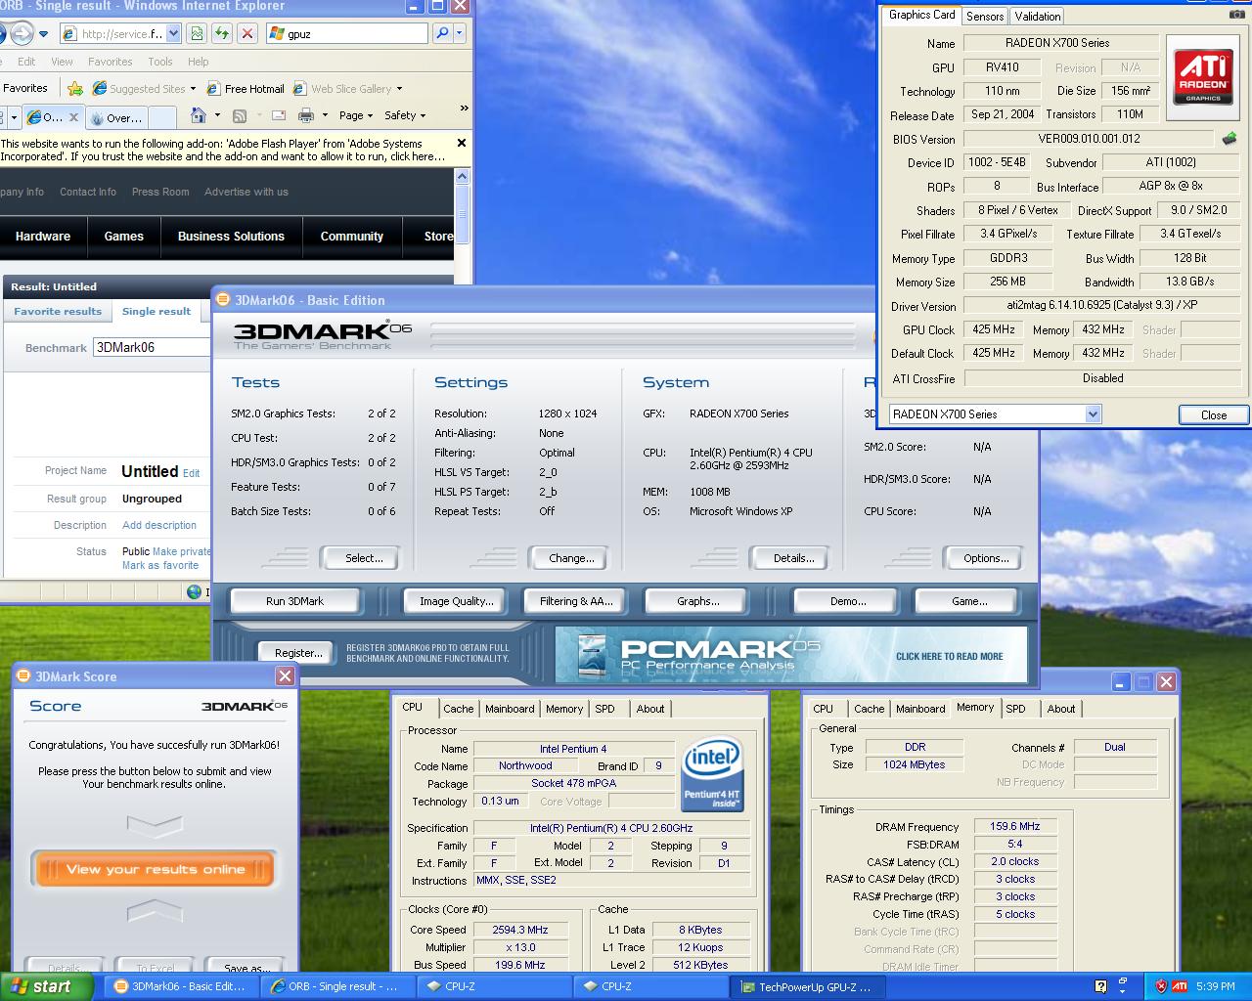Screen dimensions: 1252x1001
Task: Switch to the Sensors tab in GPU-Z
Action: pos(985,17)
